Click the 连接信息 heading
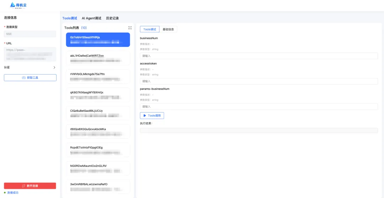384x198 pixels. (11, 18)
